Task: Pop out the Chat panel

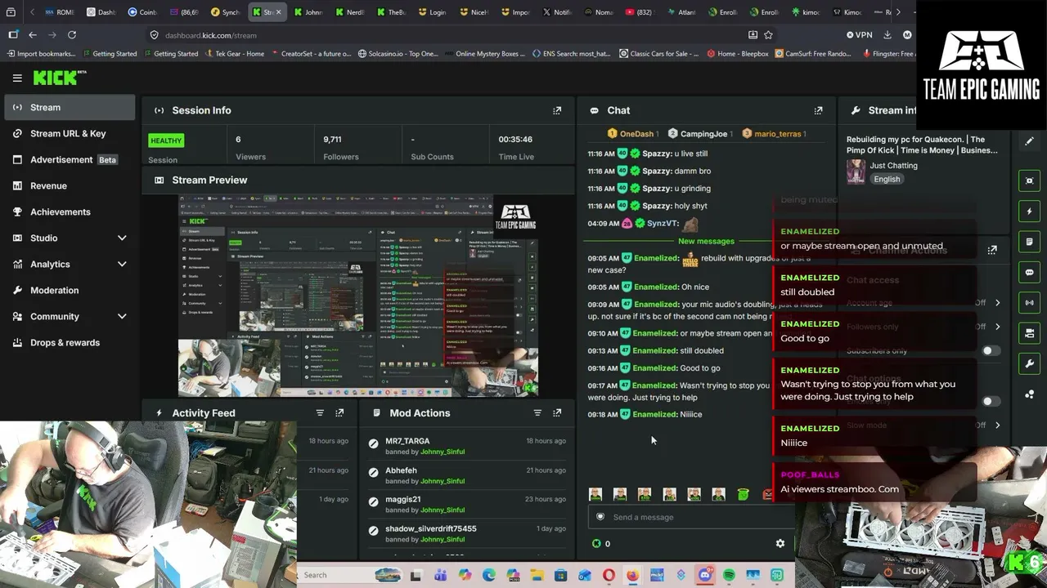Action: coord(818,110)
